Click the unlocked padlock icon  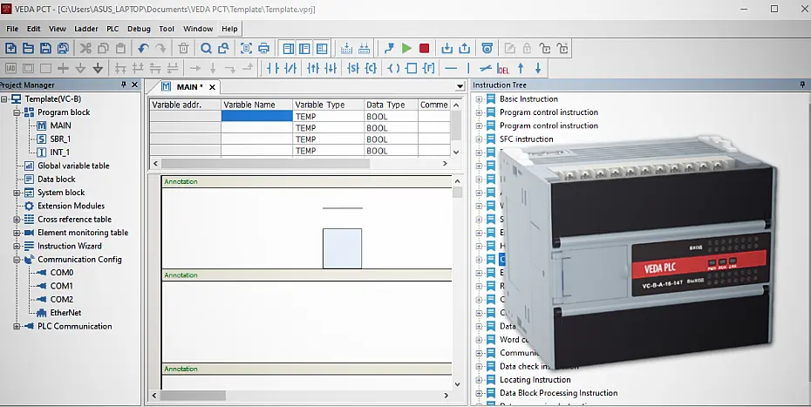point(545,48)
